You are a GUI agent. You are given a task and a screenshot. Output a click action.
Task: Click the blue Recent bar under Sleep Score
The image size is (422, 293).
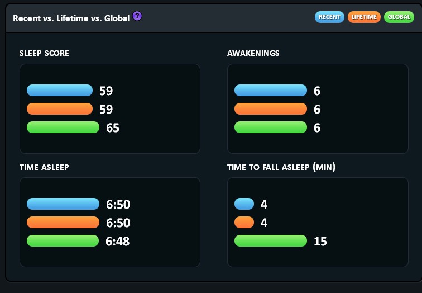tap(60, 91)
